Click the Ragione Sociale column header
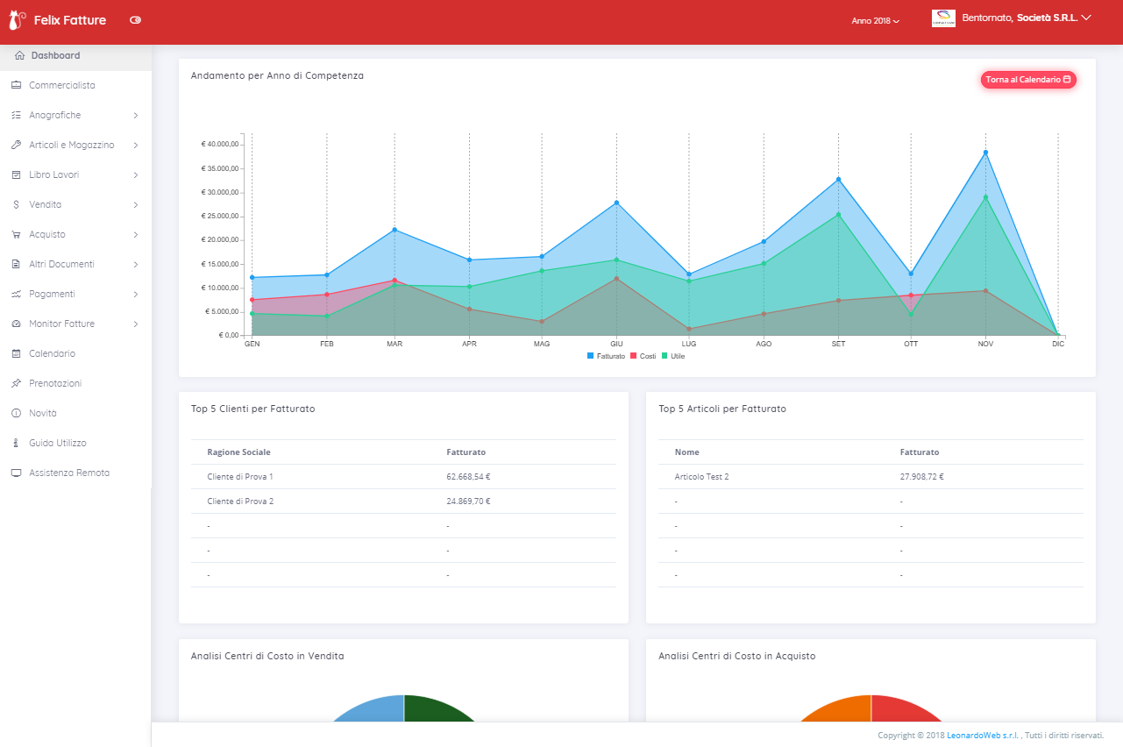Image resolution: width=1123 pixels, height=747 pixels. click(238, 452)
